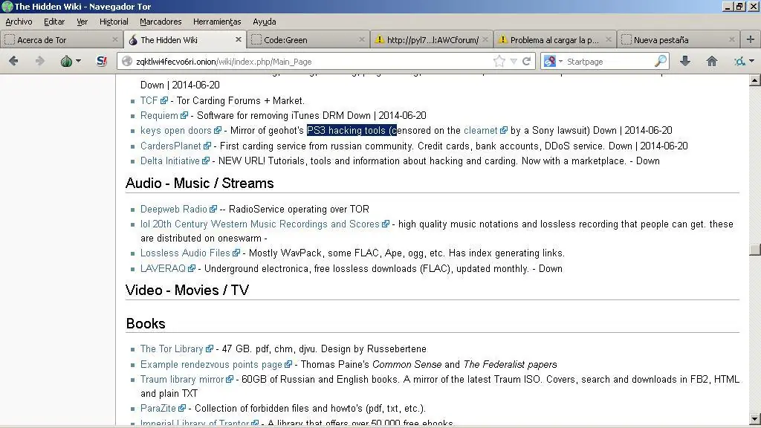Close the AWCforum tab

pos(485,40)
